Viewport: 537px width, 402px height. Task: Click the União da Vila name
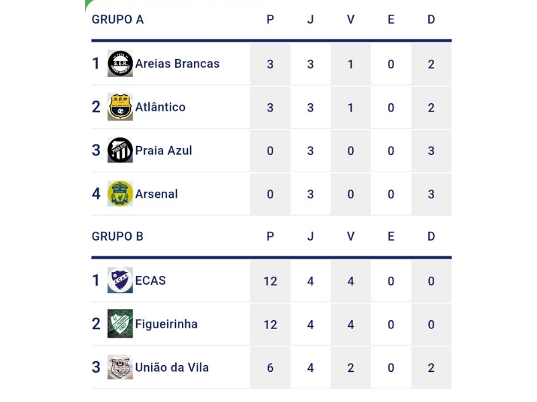click(172, 367)
